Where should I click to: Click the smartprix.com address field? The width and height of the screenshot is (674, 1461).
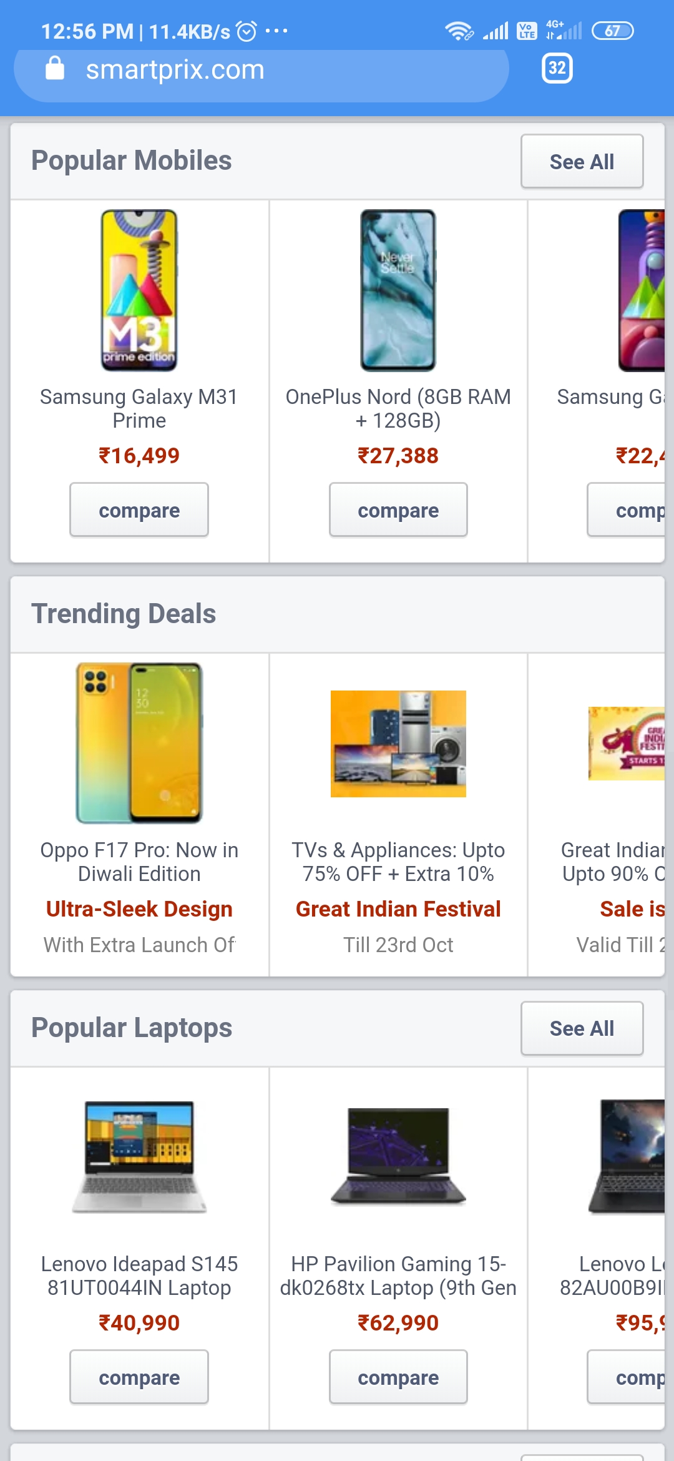pyautogui.click(x=262, y=70)
